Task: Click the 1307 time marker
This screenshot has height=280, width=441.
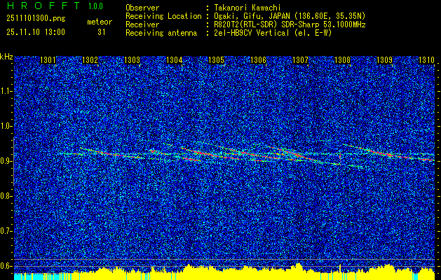Action: pos(300,60)
